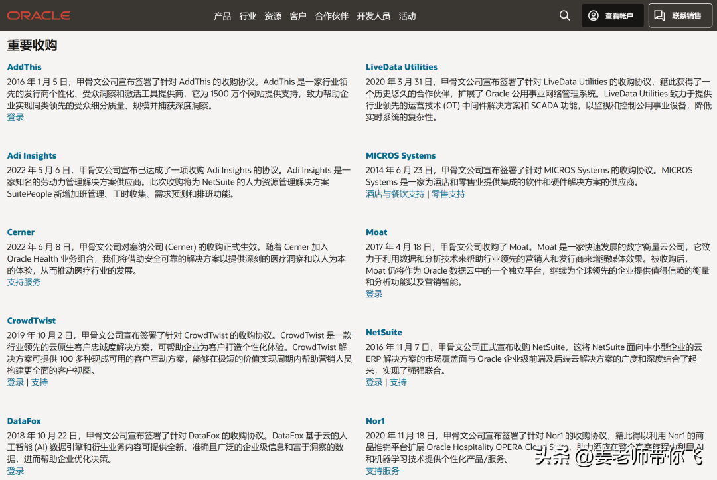717x480 pixels.
Task: Go to 合作伙伴 in navigation bar
Action: click(331, 16)
